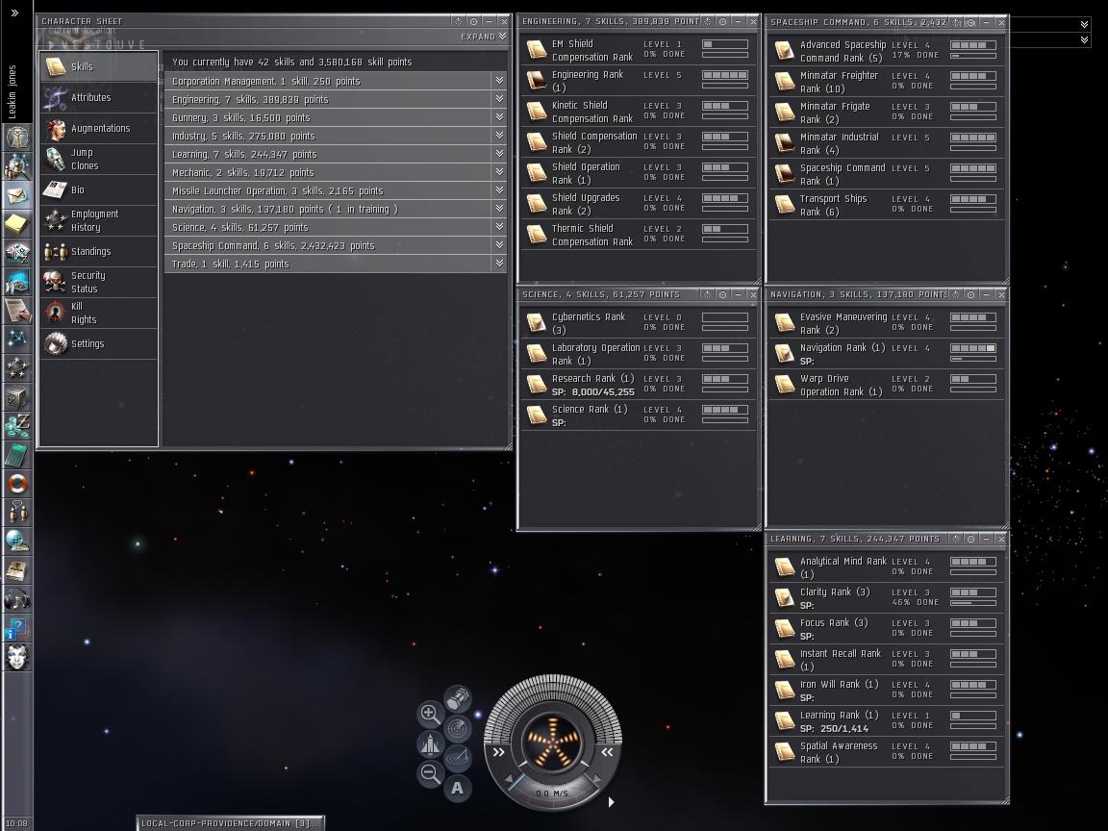The image size is (1108, 831).
Task: Click the ship rocket icon on HUD
Action: click(x=430, y=743)
